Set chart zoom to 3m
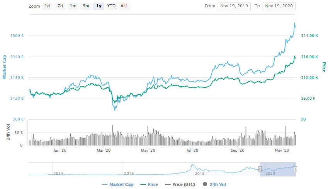The height and width of the screenshot is (189, 328). point(86,6)
